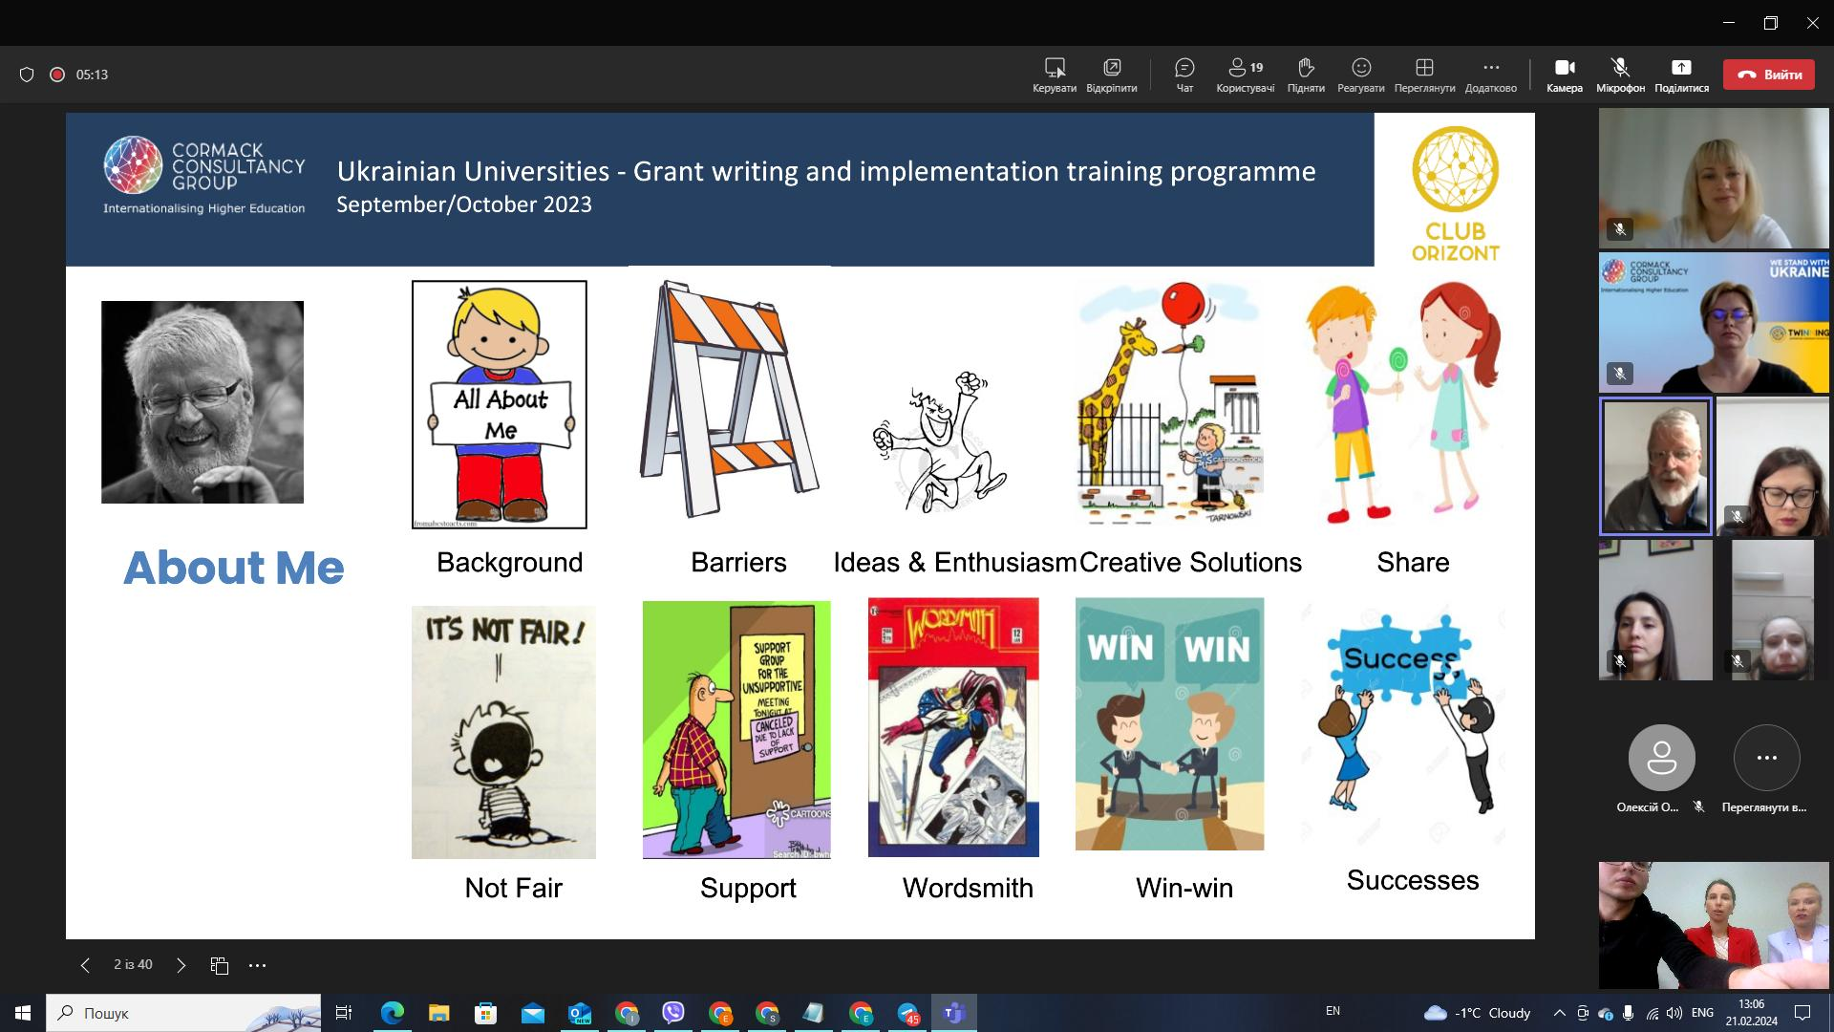Open the Windows Start menu

coord(23,1013)
